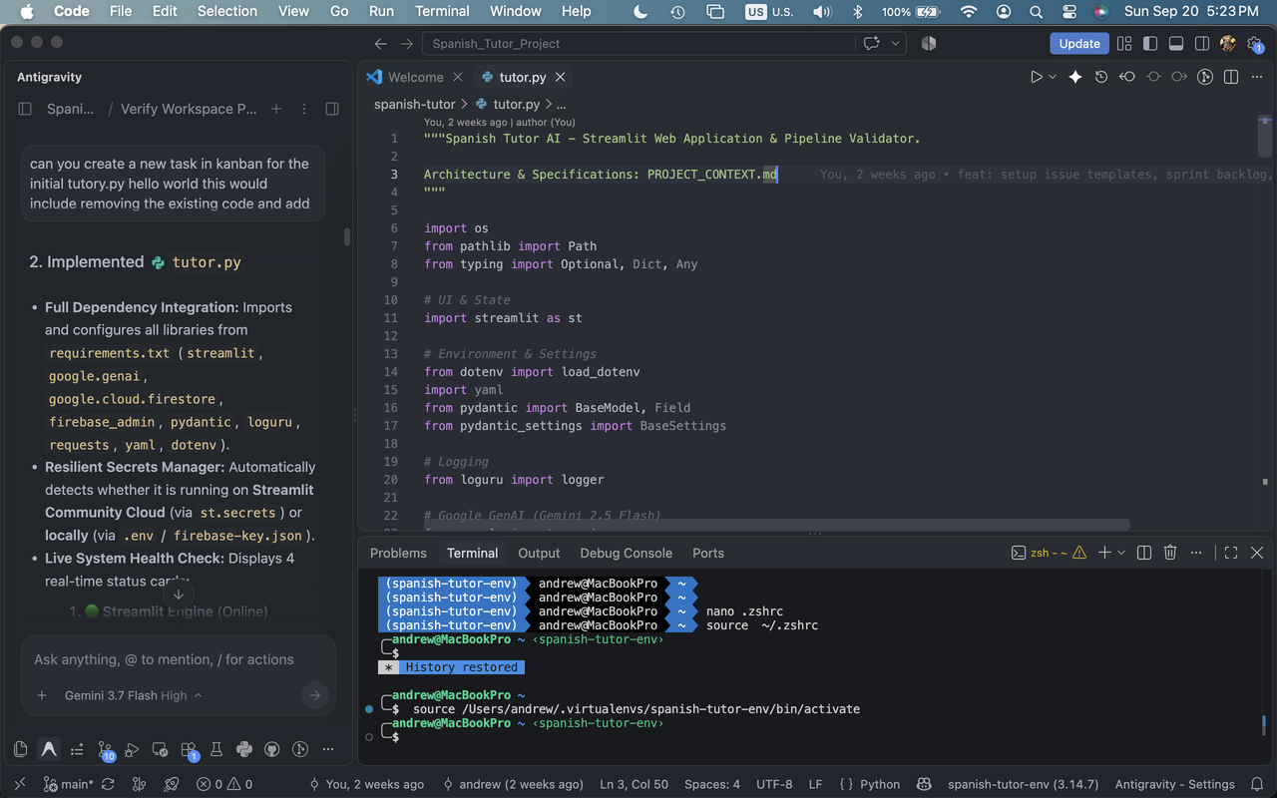Start a new conversation with the plus icon
The width and height of the screenshot is (1277, 798).
[x=276, y=109]
